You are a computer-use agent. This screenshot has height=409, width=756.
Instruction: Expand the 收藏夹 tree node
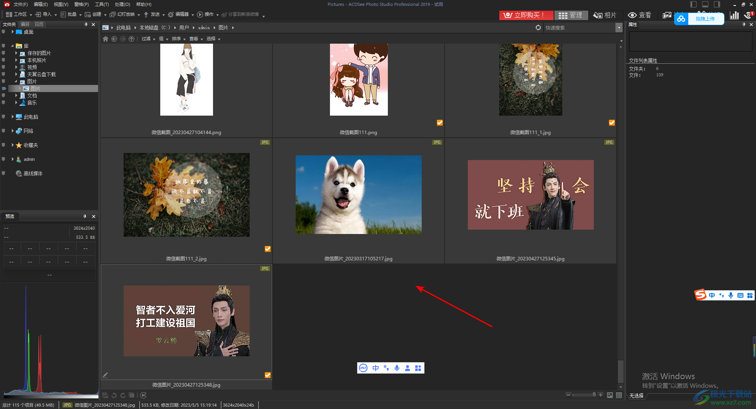(x=13, y=145)
